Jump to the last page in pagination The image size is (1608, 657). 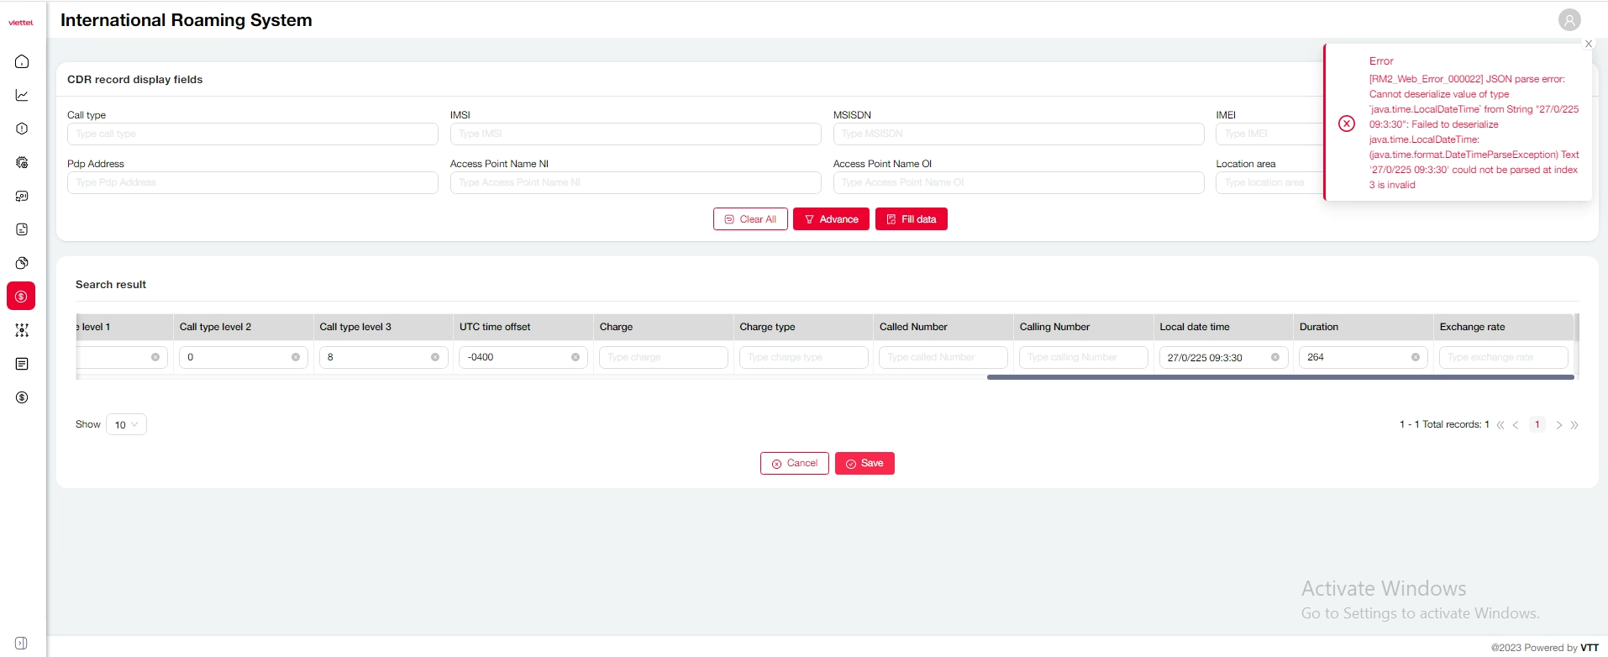tap(1574, 425)
